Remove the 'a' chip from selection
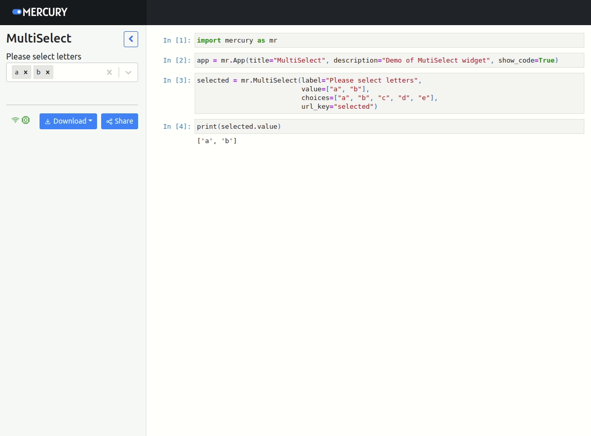Viewport: 591px width, 436px height. 26,72
